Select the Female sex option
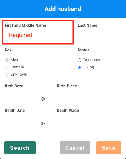The width and height of the screenshot is (126, 159). click(6, 67)
